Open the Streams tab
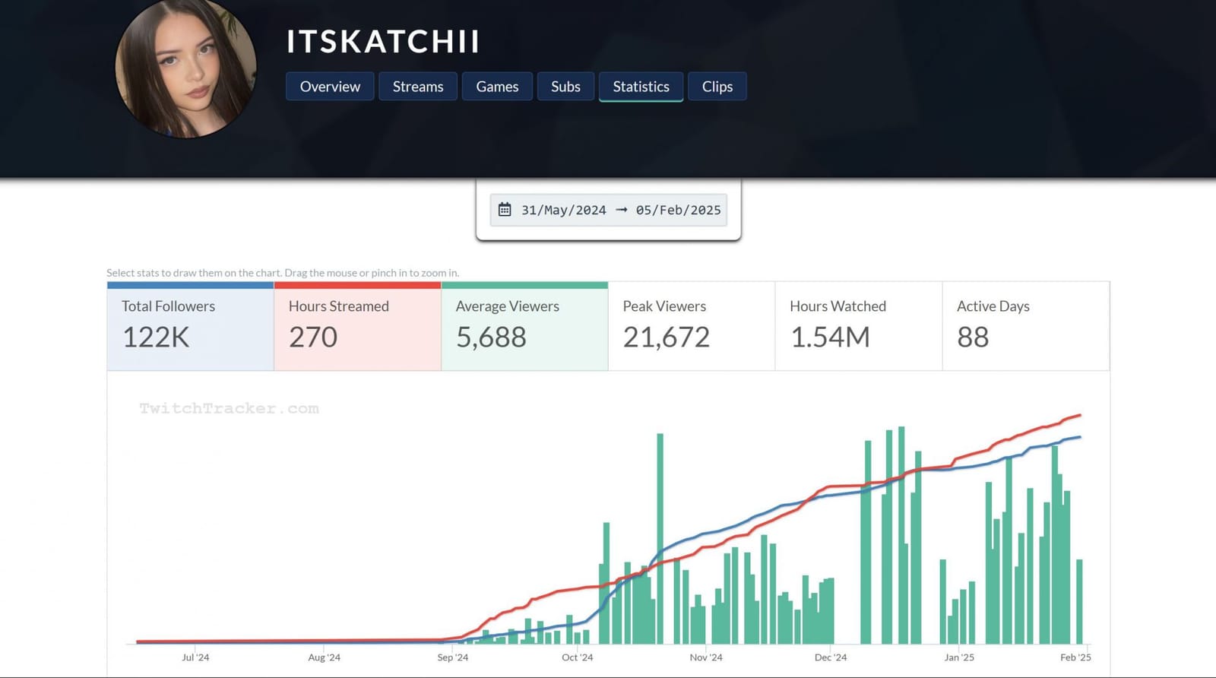1216x678 pixels. tap(418, 87)
